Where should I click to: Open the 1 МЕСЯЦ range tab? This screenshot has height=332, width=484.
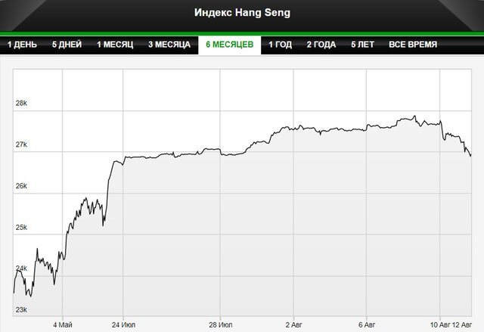[x=115, y=45]
